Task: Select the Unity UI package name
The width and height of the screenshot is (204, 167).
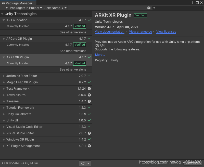Action: pos(12,120)
